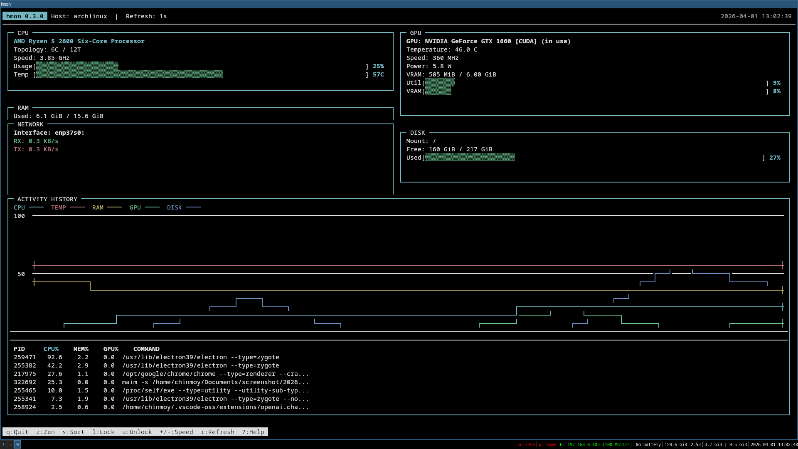Click the TEMP legend entry in history
Screen dimensions: 798x449
tap(59, 207)
